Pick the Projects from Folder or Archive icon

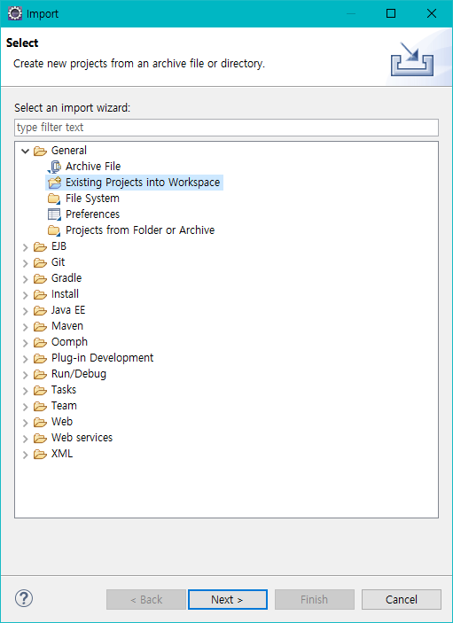54,230
